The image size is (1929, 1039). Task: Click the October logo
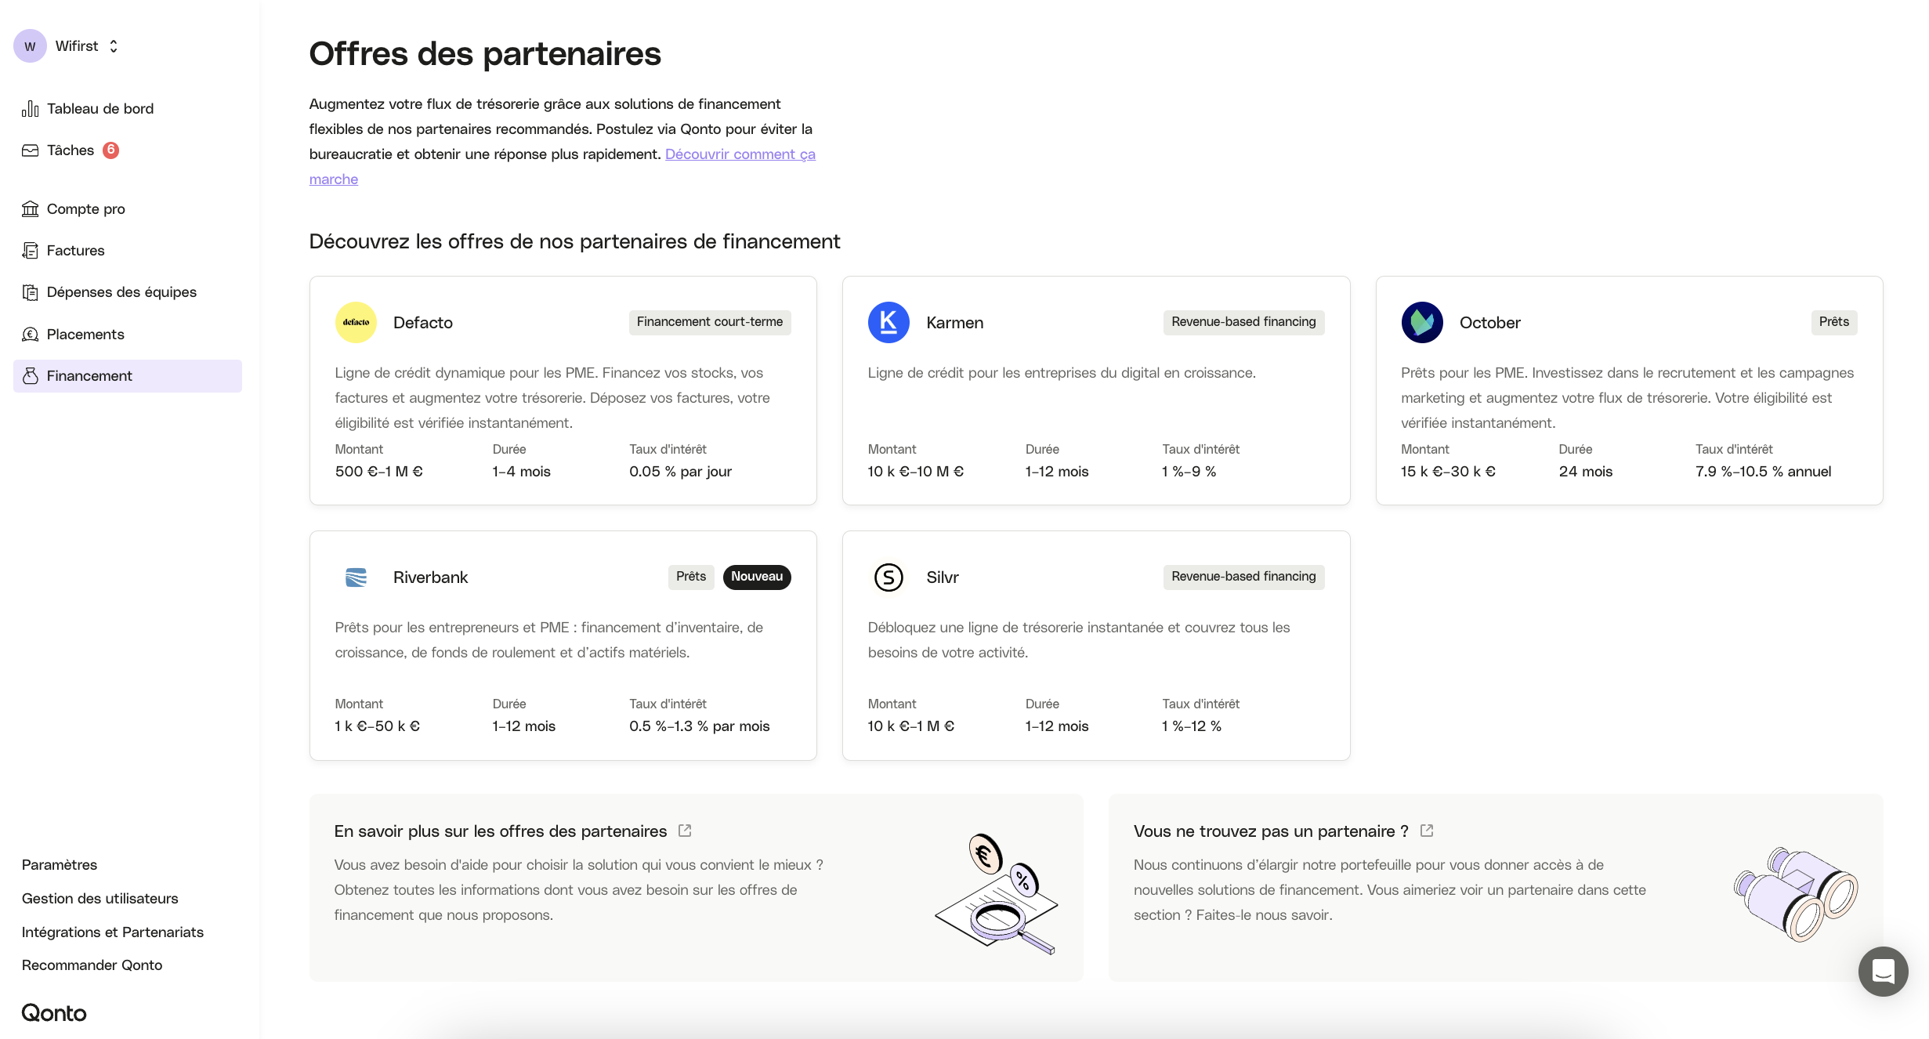1422,323
